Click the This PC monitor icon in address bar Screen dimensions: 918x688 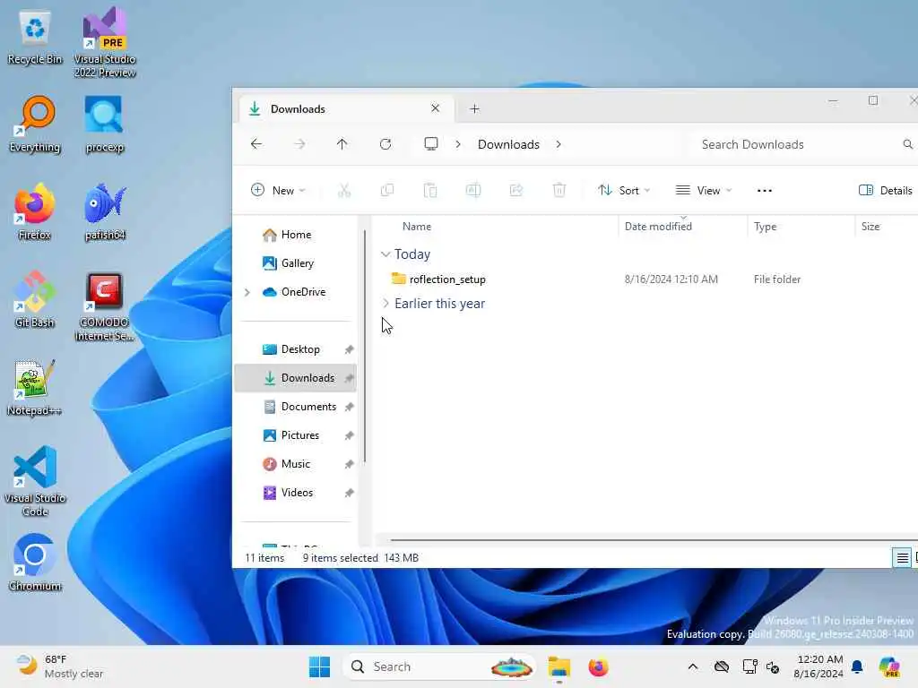(x=431, y=144)
